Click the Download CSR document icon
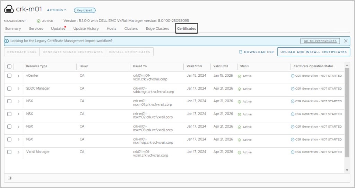 coord(241,52)
